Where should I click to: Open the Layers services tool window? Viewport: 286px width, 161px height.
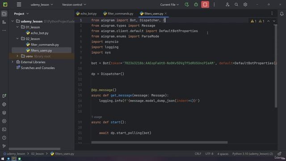(x=4, y=113)
